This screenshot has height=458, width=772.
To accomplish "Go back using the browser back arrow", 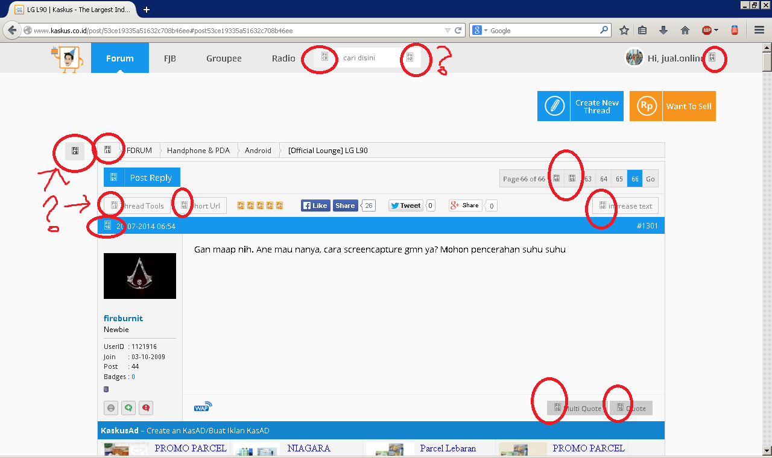I will (12, 30).
